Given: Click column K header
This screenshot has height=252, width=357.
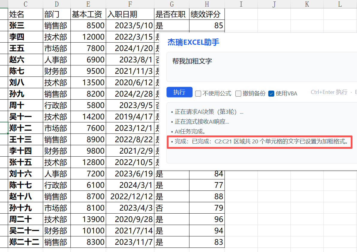Looking at the screenshot, I should [x=307, y=4].
